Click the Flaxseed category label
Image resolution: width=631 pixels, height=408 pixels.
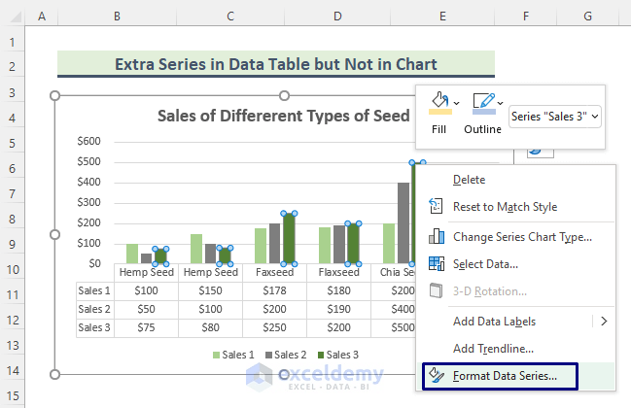pyautogui.click(x=339, y=272)
